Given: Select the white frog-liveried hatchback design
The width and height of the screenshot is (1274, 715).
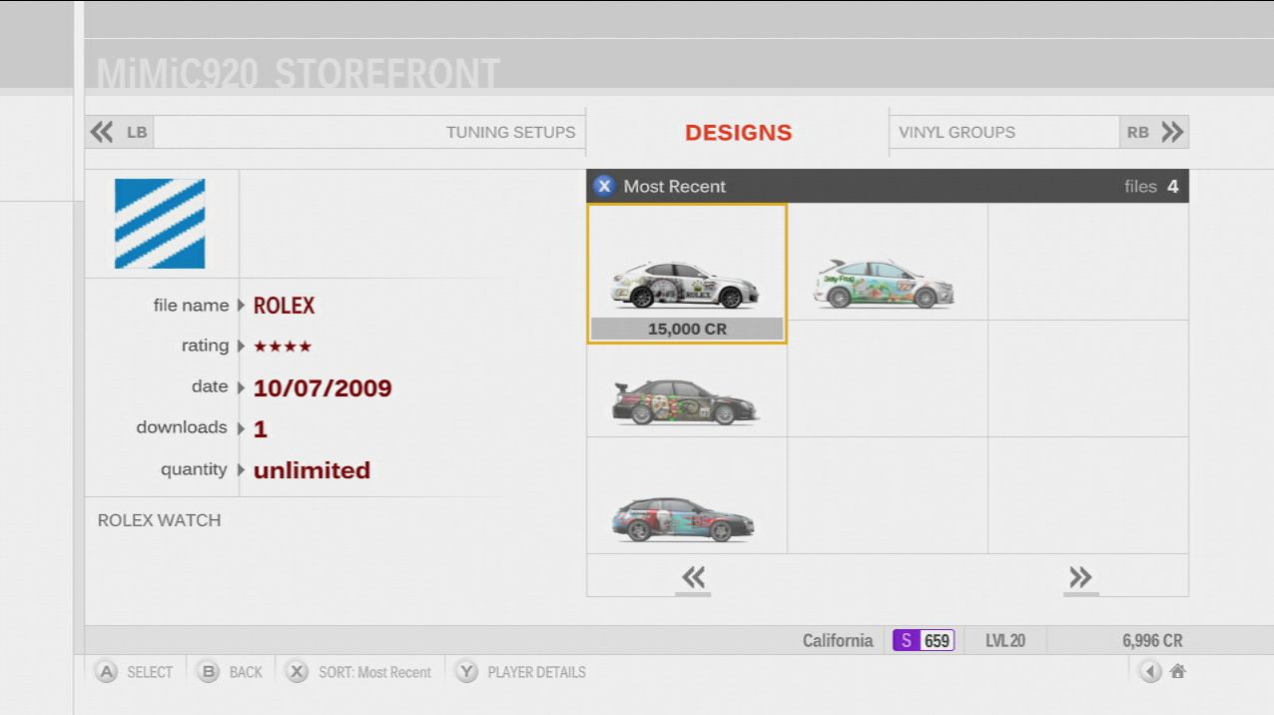Looking at the screenshot, I should point(885,283).
